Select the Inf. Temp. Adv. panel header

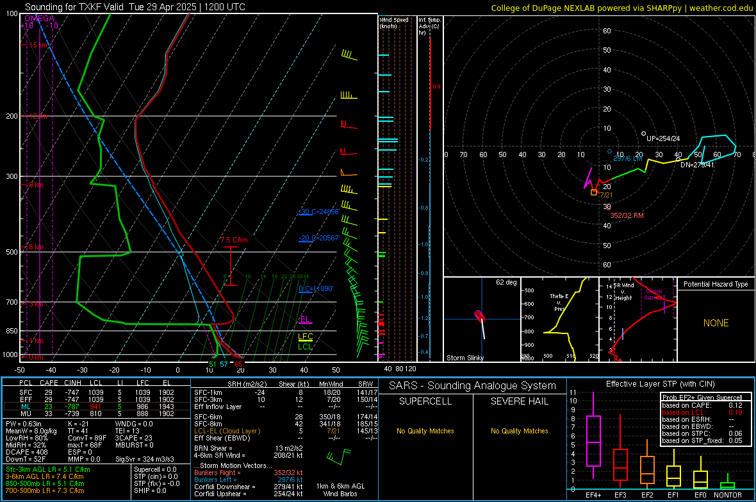(429, 26)
